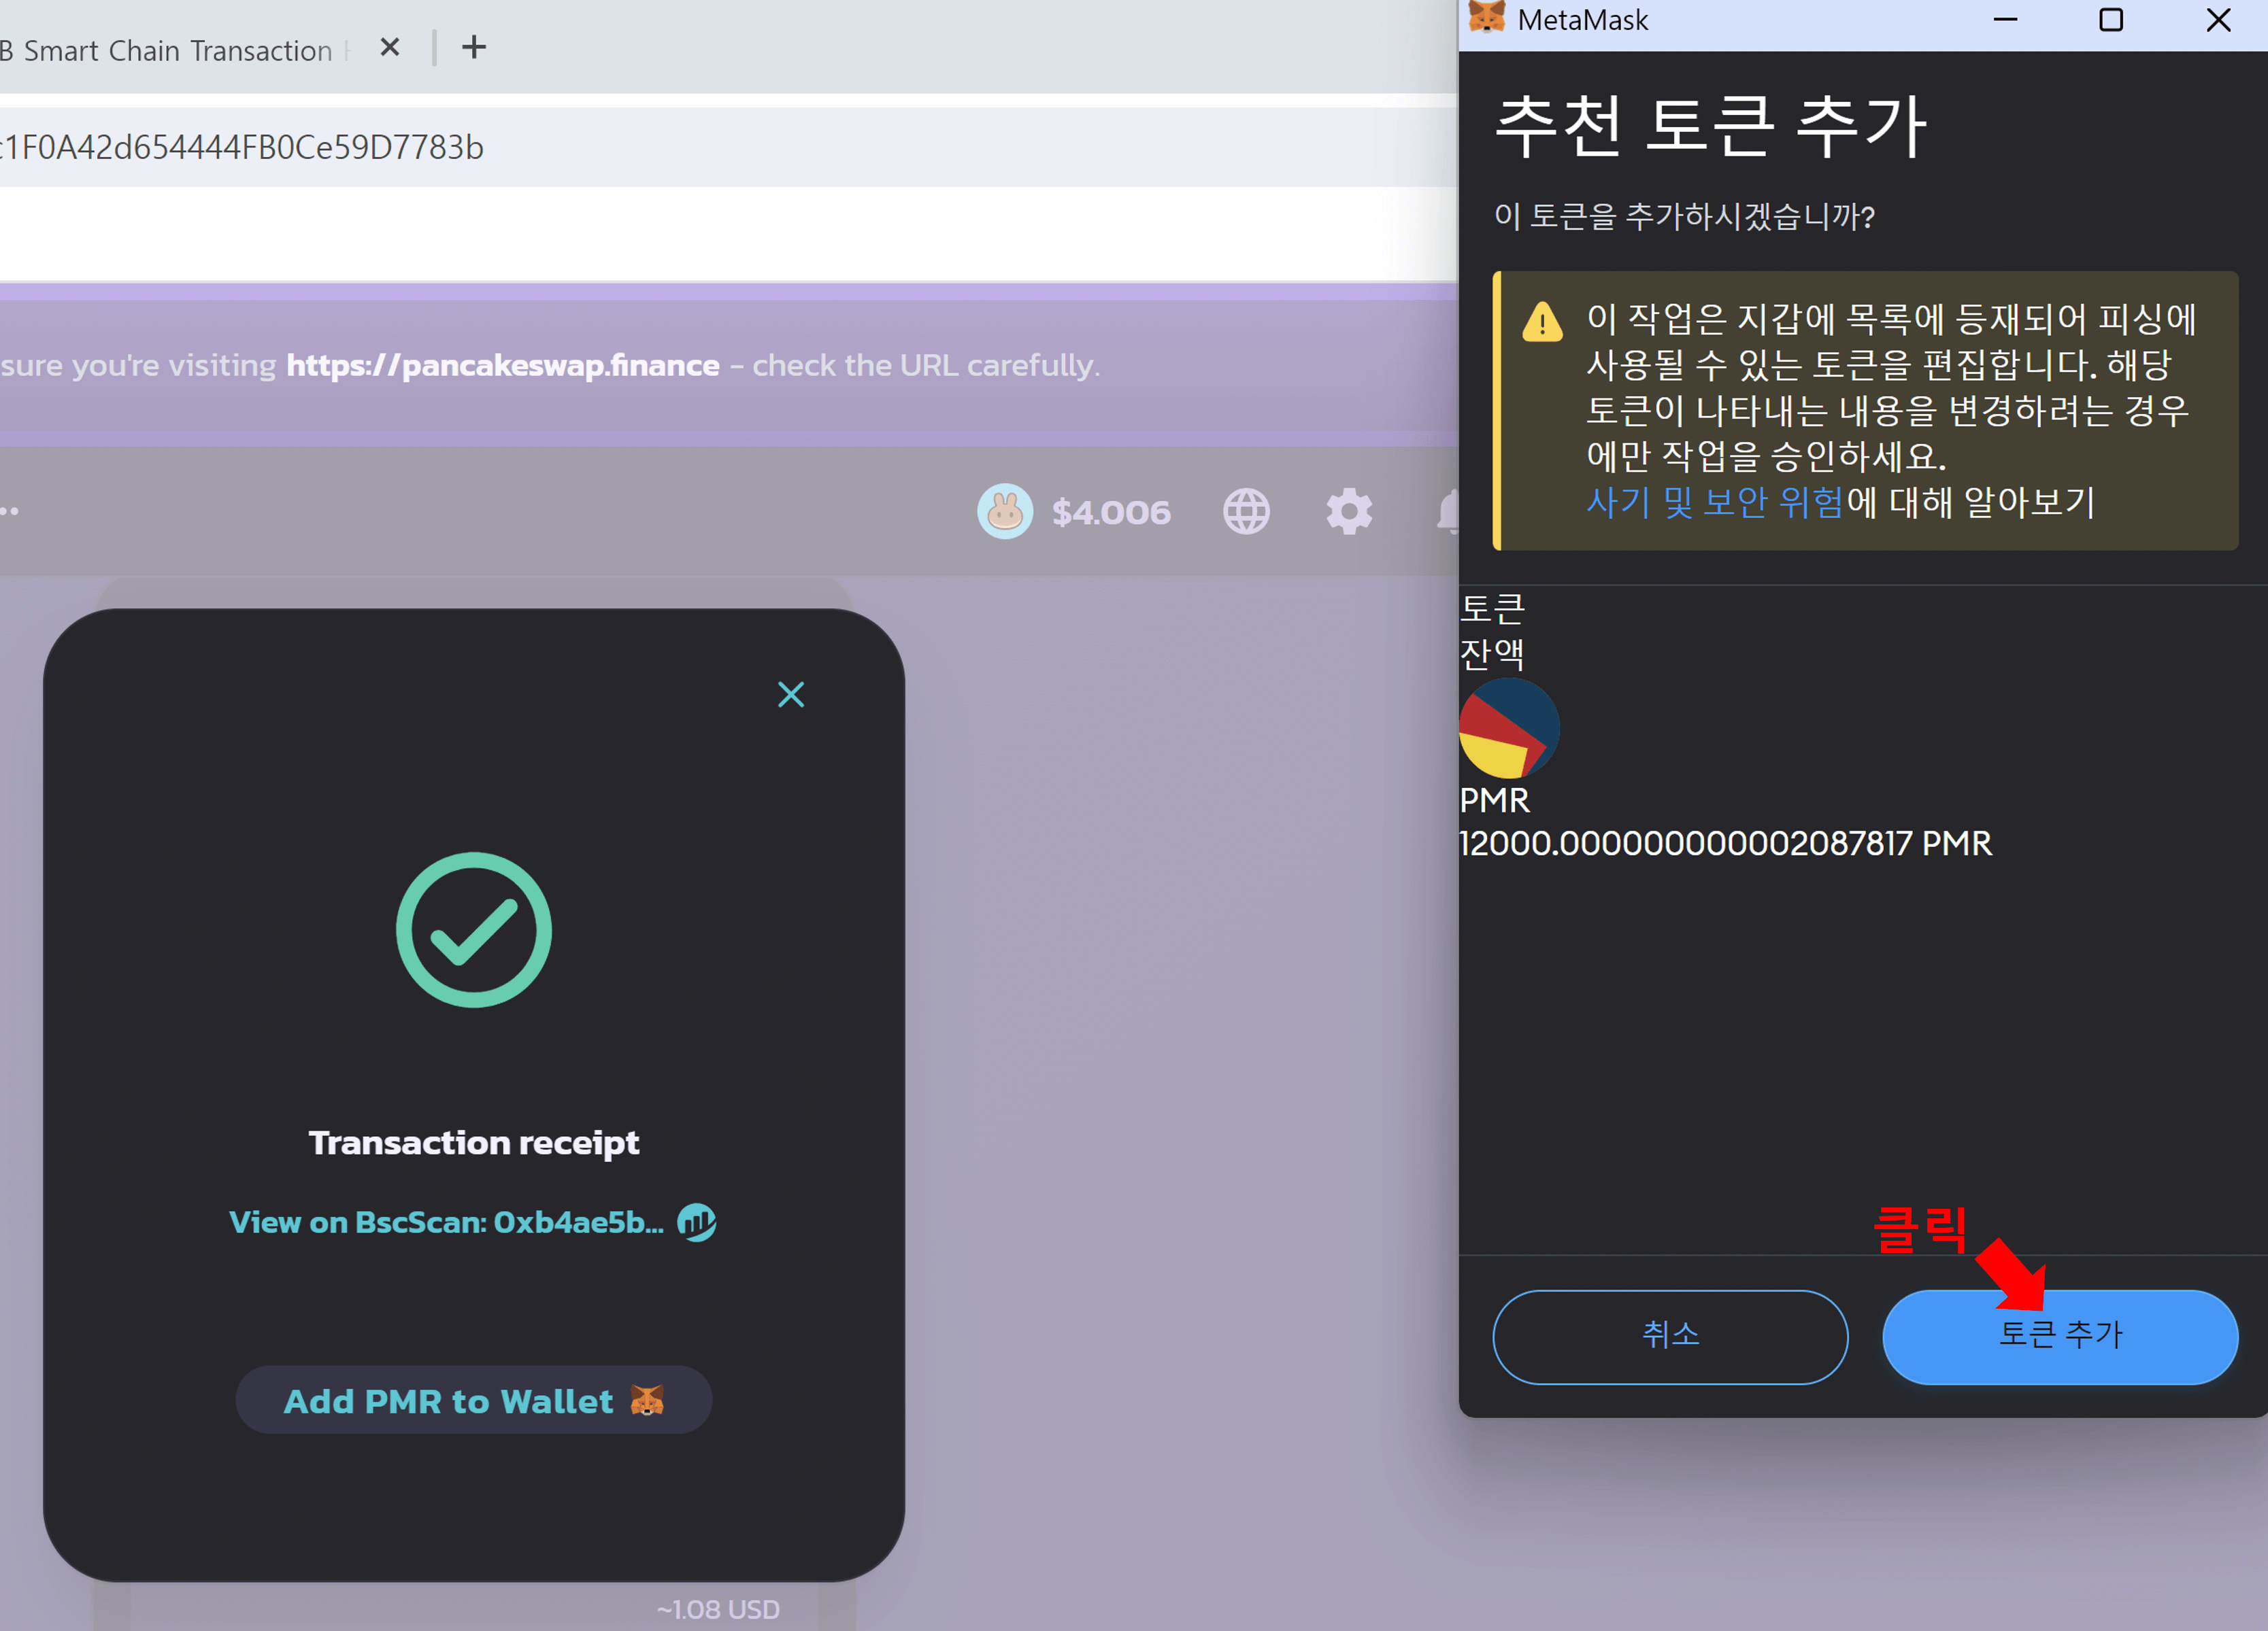
Task: Open the globe language selector
Action: 1246,512
